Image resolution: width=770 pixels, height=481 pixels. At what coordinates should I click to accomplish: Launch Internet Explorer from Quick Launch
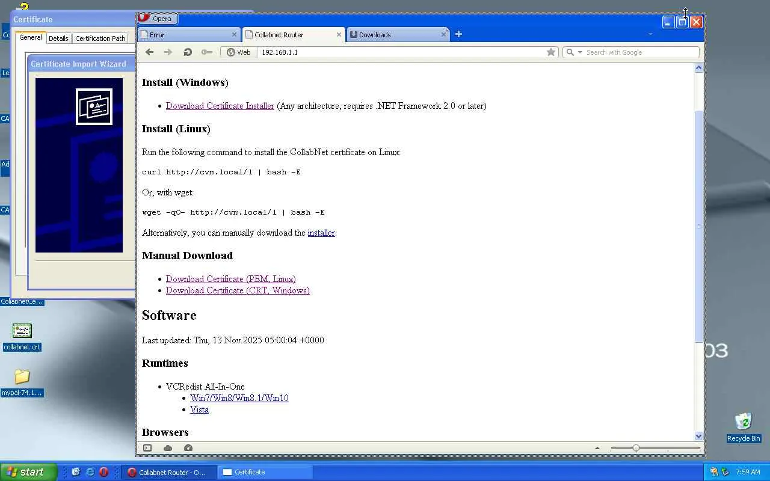point(90,472)
